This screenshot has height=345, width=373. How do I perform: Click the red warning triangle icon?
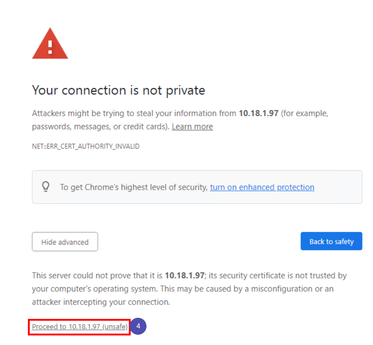[50, 44]
